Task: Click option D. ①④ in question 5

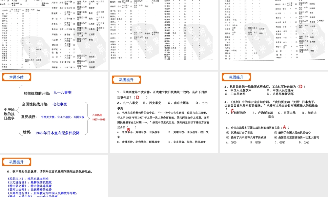Action: pos(304,142)
